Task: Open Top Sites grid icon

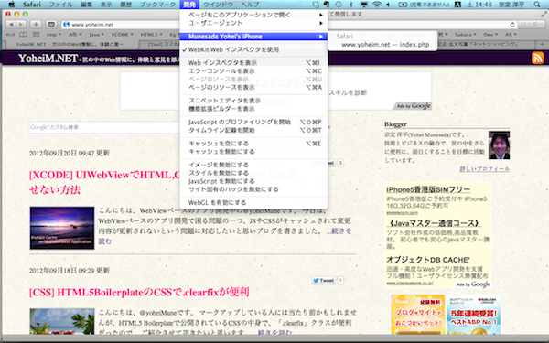Action: click(36, 35)
